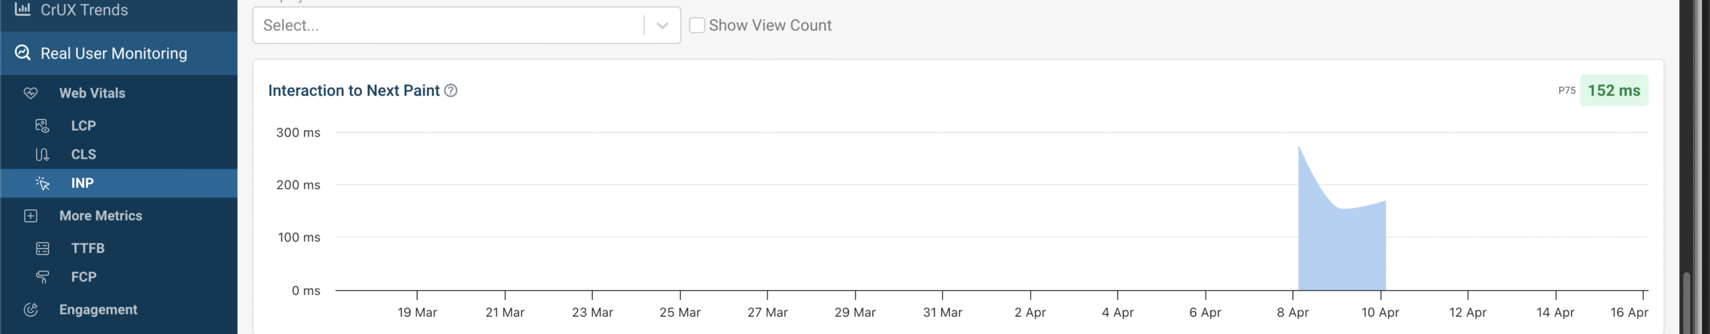Click the Real User Monitoring magnifier icon

coord(23,53)
